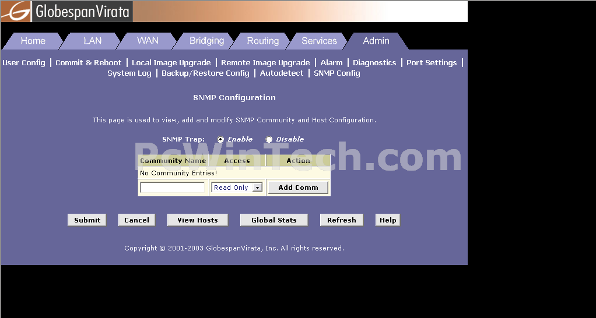
Task: Switch to the LAN tab
Action: point(92,41)
